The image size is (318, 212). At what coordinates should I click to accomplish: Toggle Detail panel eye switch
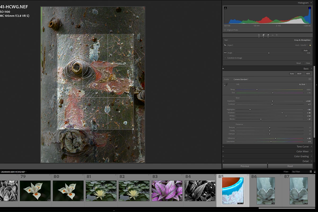(223, 161)
